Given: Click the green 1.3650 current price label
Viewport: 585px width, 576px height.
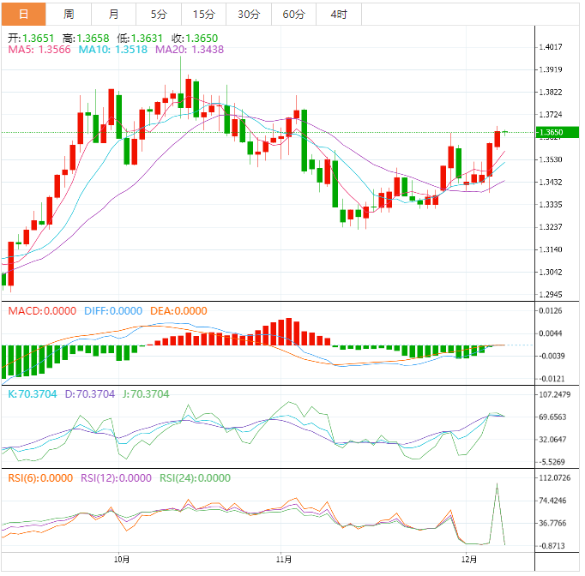Looking at the screenshot, I should click(x=557, y=132).
